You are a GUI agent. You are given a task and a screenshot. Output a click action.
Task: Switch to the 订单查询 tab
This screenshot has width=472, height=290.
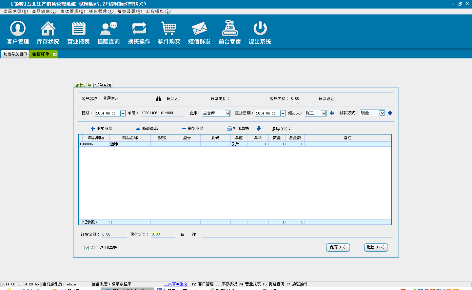[103, 85]
